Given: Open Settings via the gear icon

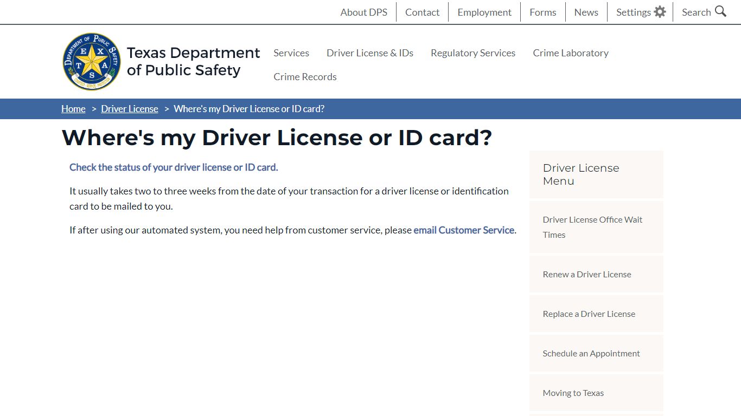Looking at the screenshot, I should pyautogui.click(x=660, y=12).
